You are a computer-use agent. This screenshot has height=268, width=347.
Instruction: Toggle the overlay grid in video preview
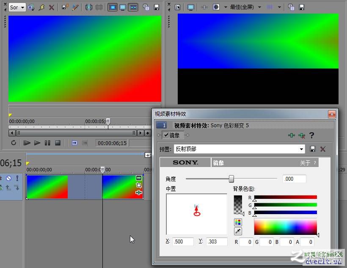point(270,7)
